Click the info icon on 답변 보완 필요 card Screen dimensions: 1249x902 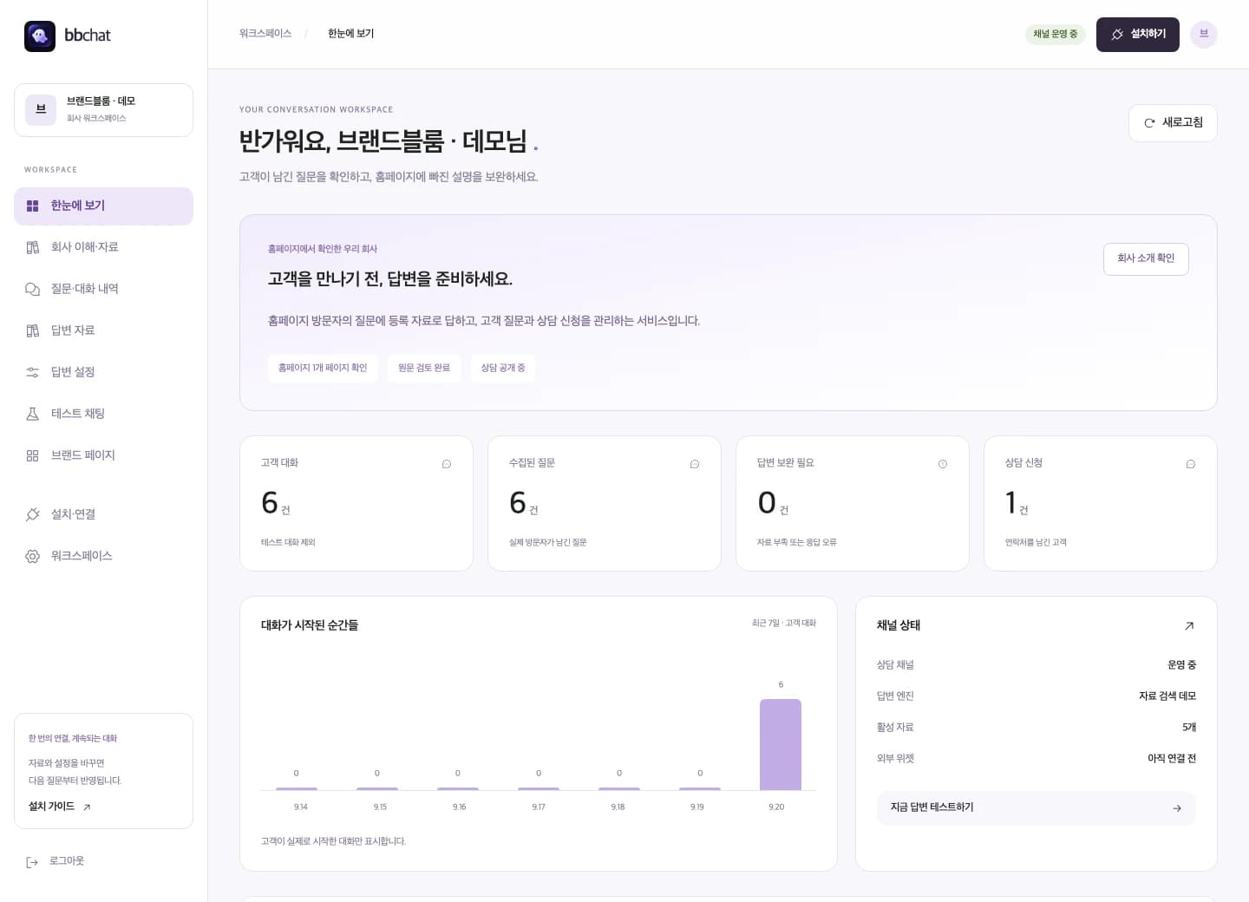[943, 464]
